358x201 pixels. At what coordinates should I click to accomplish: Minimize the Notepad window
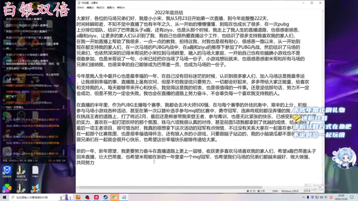[303, 3]
